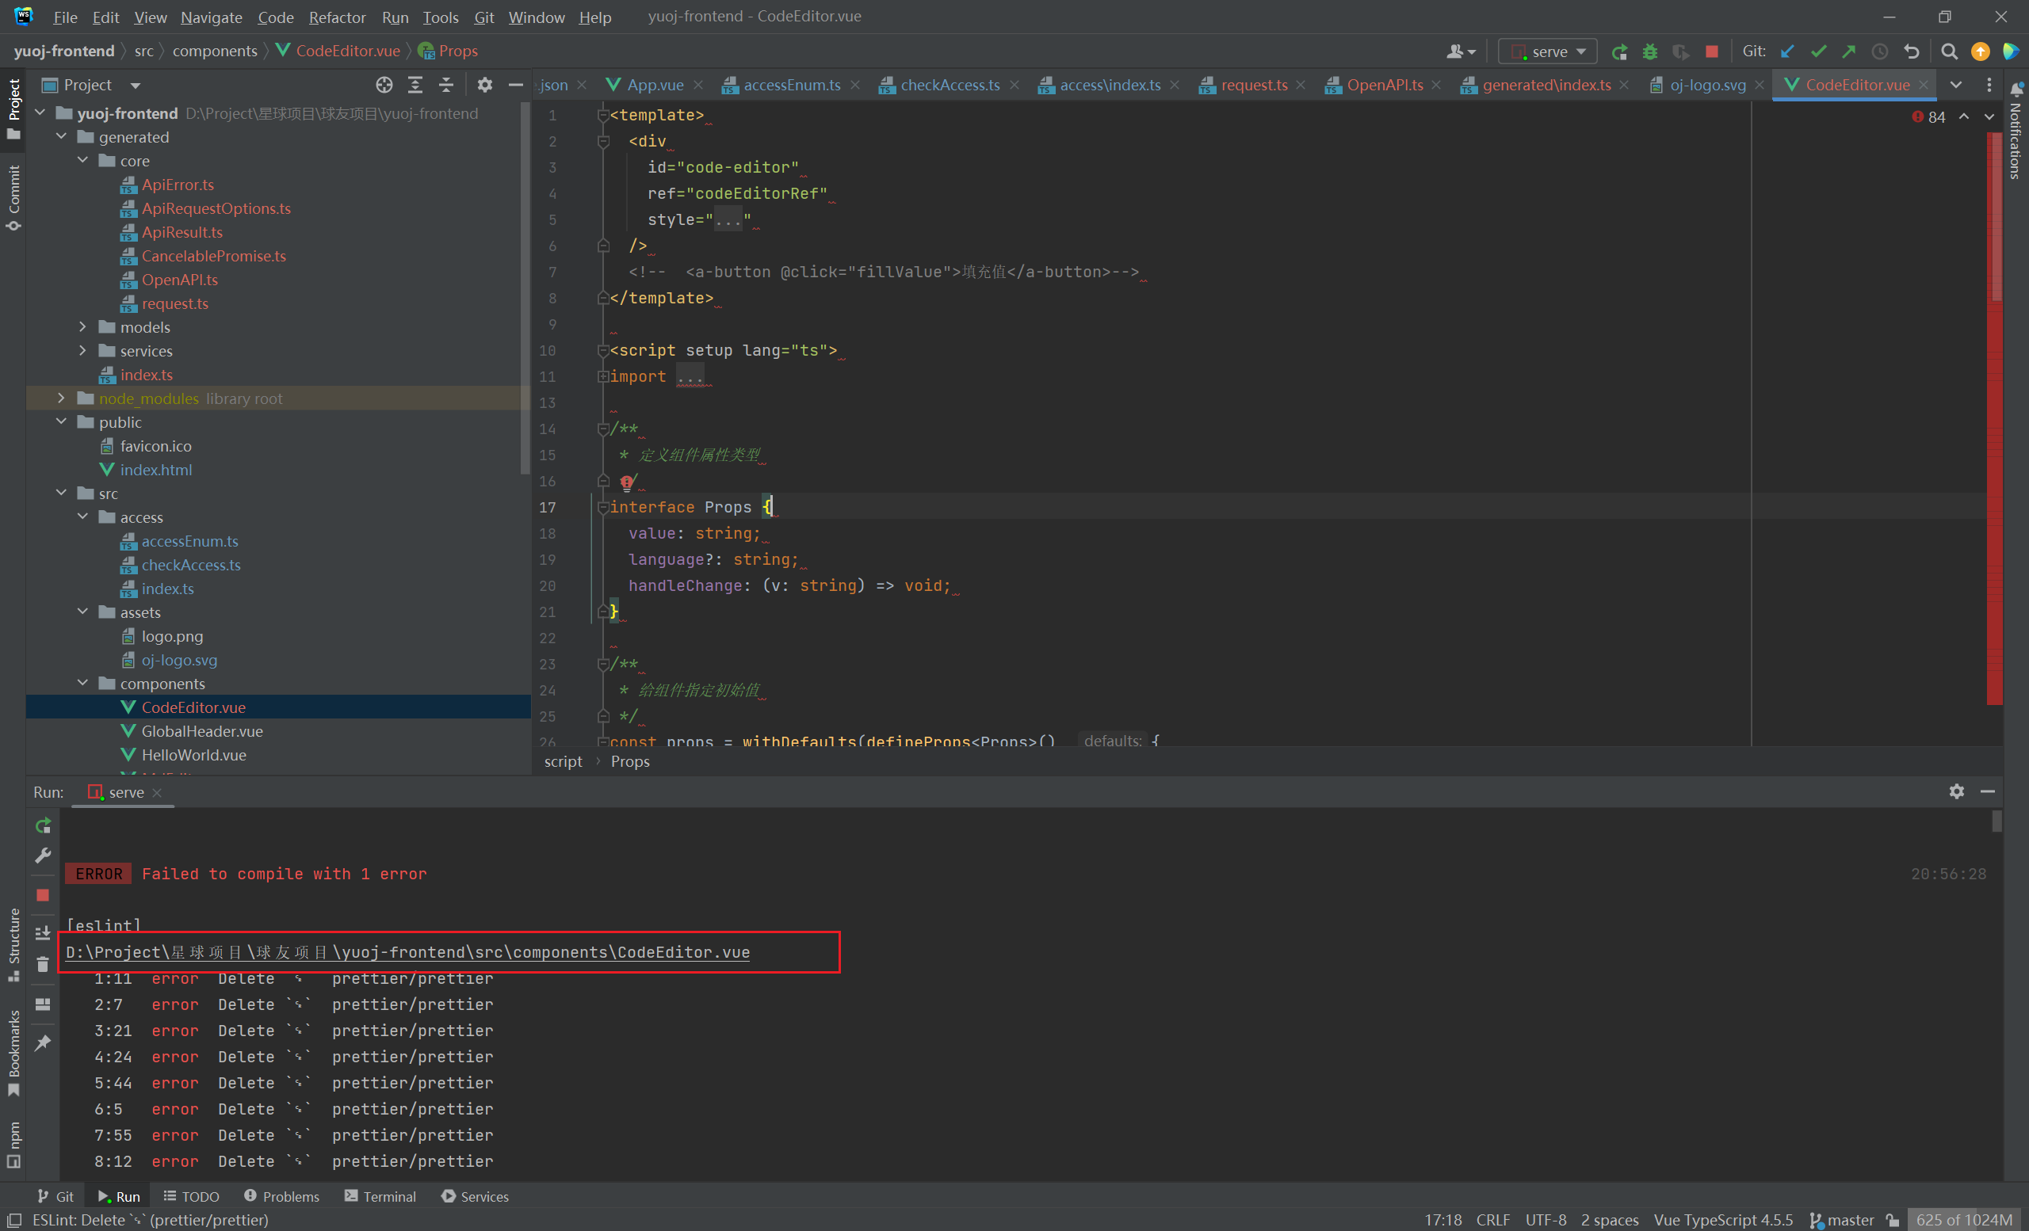This screenshot has height=1231, width=2029.
Task: Hide the Run panel with minus icon
Action: [x=1988, y=791]
